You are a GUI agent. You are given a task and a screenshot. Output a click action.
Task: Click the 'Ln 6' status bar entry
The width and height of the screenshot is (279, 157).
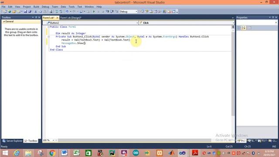click(x=209, y=147)
